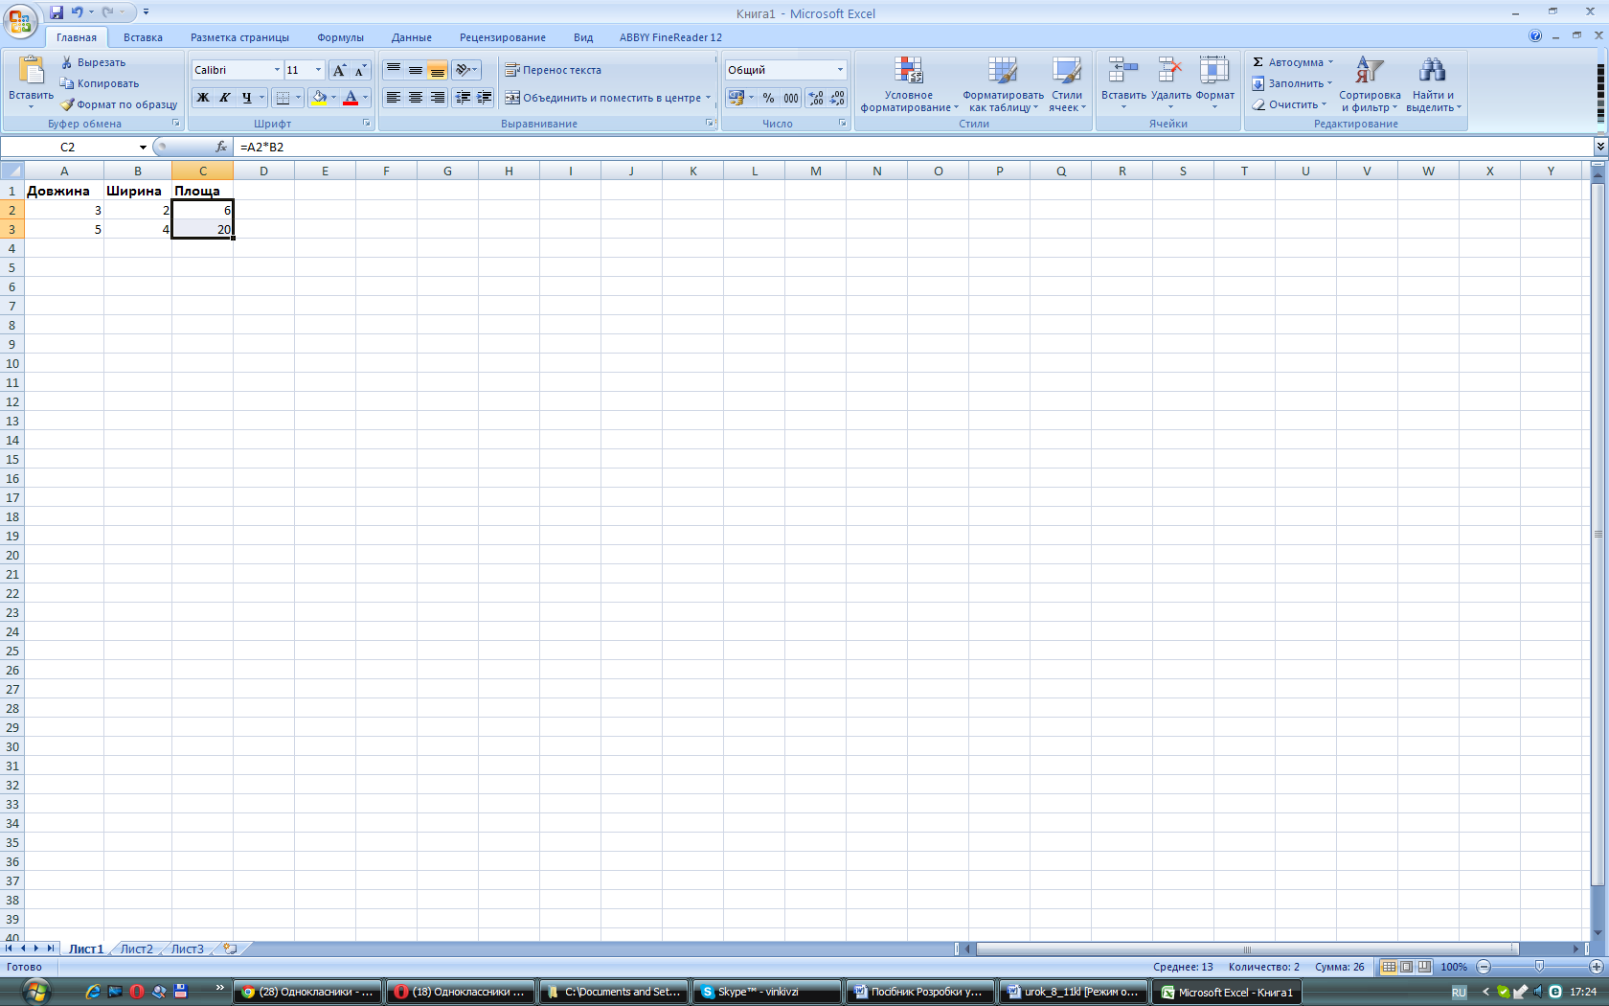1609x1006 pixels.
Task: Toggle the Wrap Text option
Action: (554, 70)
